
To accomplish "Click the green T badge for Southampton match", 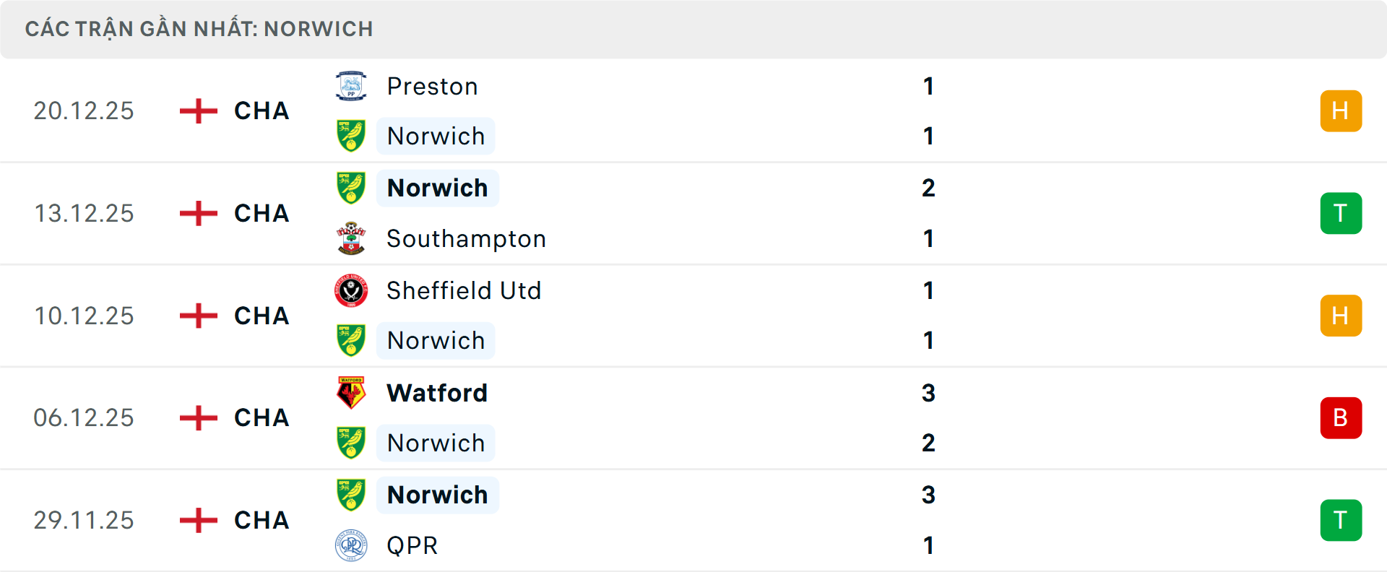I will point(1341,214).
